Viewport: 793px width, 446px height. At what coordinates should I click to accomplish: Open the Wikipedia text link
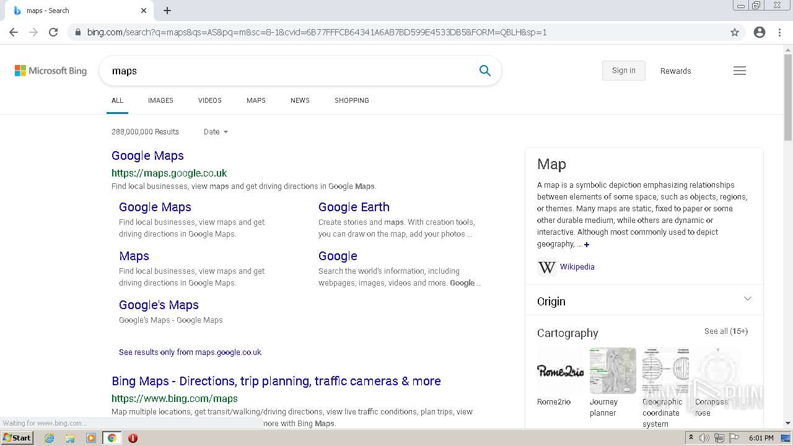[577, 267]
